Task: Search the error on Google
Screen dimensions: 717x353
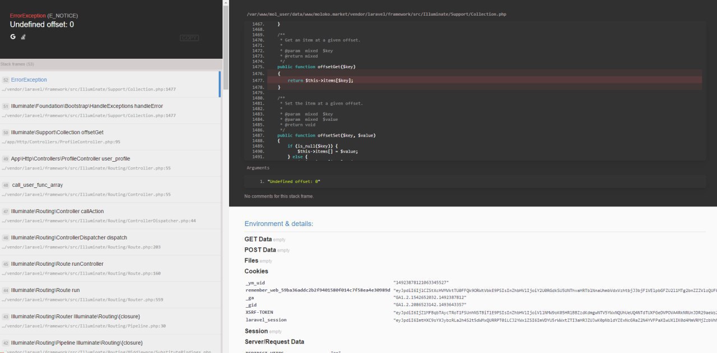Action: (x=13, y=36)
